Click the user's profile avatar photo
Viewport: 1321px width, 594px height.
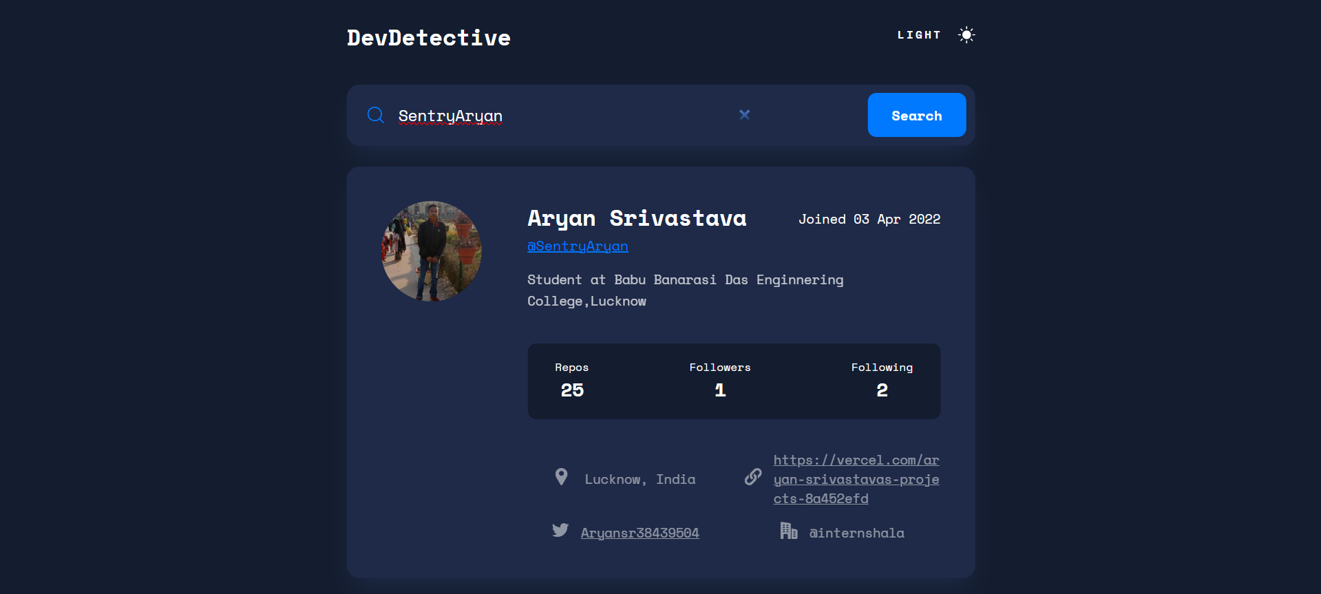point(432,251)
